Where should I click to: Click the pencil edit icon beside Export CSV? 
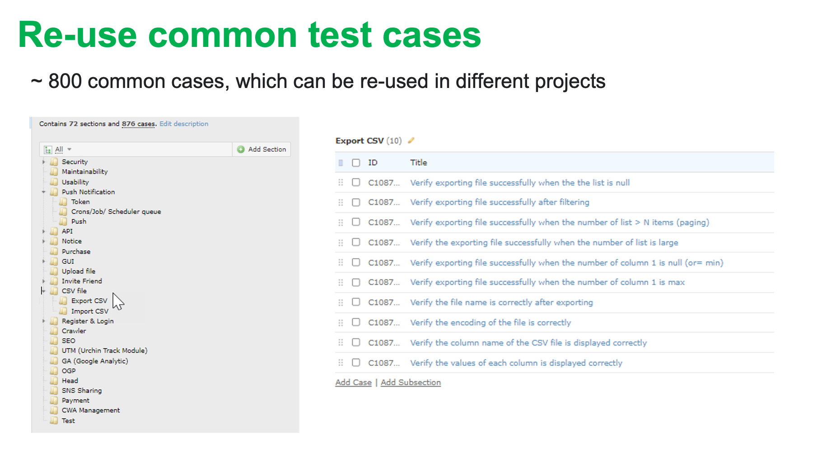point(411,140)
